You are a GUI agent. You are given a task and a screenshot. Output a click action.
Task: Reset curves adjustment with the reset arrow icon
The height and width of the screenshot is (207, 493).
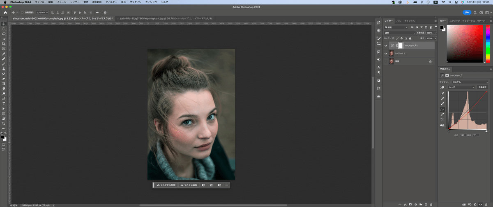click(475, 204)
